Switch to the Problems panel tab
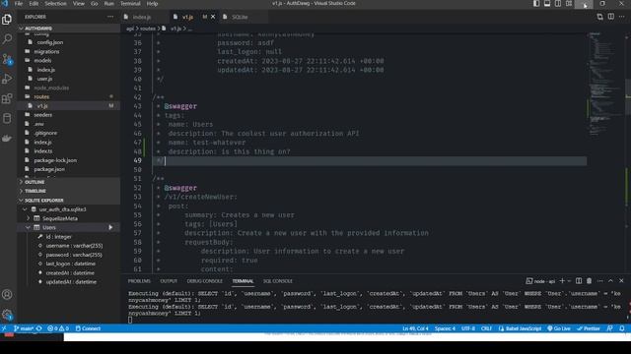Viewport: 631px width, 354px height. pos(139,281)
